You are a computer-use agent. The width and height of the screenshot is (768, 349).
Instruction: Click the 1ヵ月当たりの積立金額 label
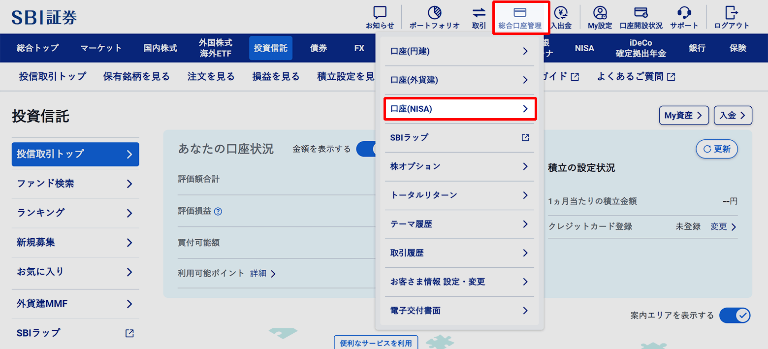pos(592,201)
